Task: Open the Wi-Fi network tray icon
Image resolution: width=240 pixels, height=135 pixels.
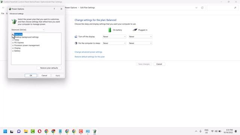Action: [212, 131]
